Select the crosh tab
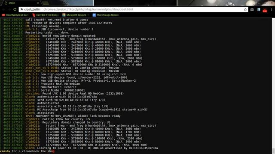The width and height of the screenshot is (275, 154). click(21, 3)
